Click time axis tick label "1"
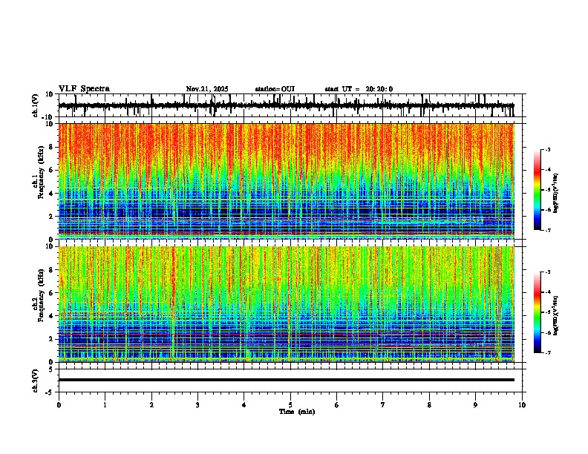 pos(105,405)
